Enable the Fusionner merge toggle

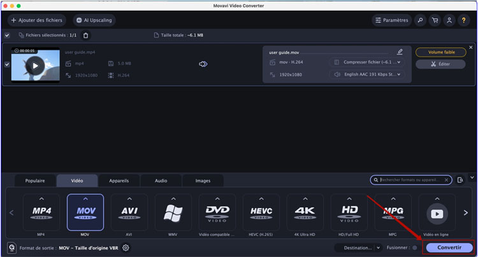(x=415, y=247)
